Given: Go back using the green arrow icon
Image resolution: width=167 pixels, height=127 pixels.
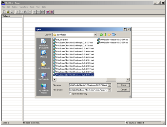Looking at the screenshot, I should point(101,35).
